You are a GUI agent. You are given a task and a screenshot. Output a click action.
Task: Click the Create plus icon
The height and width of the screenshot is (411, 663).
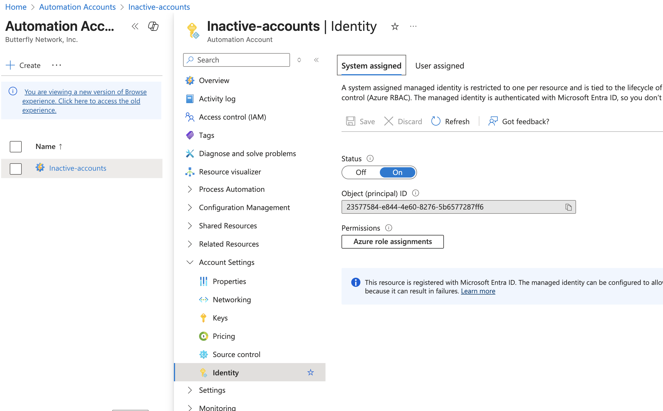[10, 65]
